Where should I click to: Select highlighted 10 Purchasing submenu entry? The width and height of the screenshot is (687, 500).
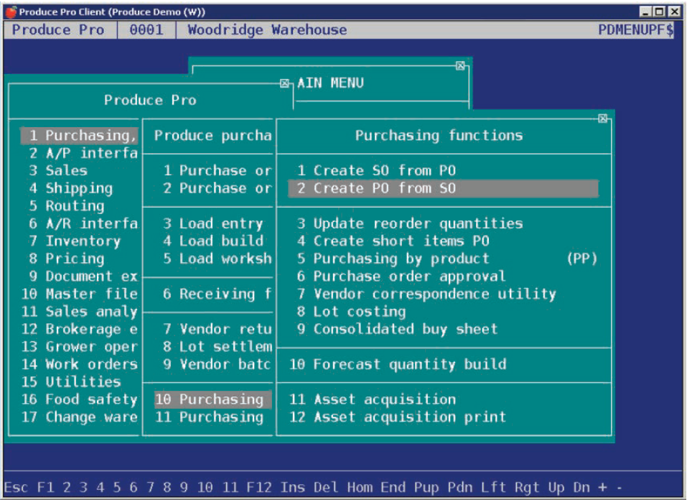point(213,399)
